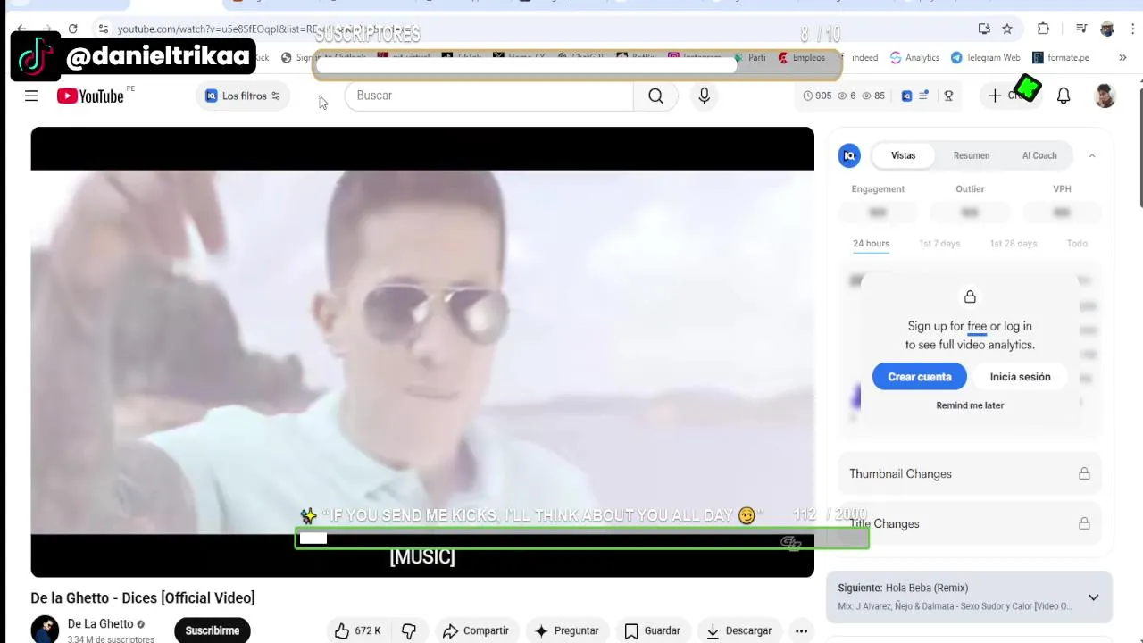View site information icon in address bar
Screen dimensions: 1143x643
point(104,29)
